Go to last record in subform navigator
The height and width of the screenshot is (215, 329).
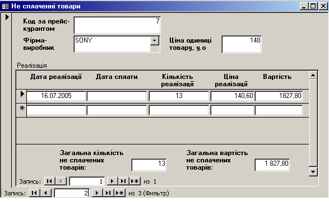pyautogui.click(x=123, y=181)
